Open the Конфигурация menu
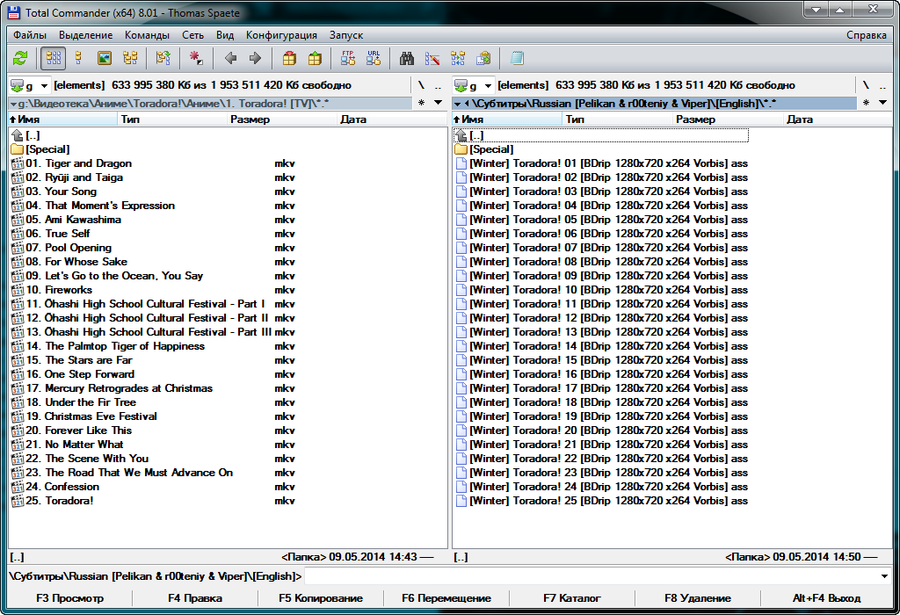The width and height of the screenshot is (900, 615). click(281, 35)
